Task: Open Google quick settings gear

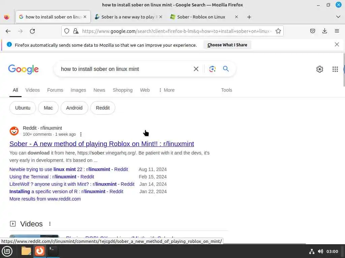Action: 319,69
